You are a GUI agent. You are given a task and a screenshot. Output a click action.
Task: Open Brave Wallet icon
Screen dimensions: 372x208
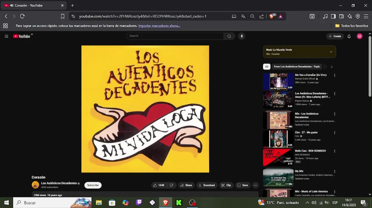342,16
